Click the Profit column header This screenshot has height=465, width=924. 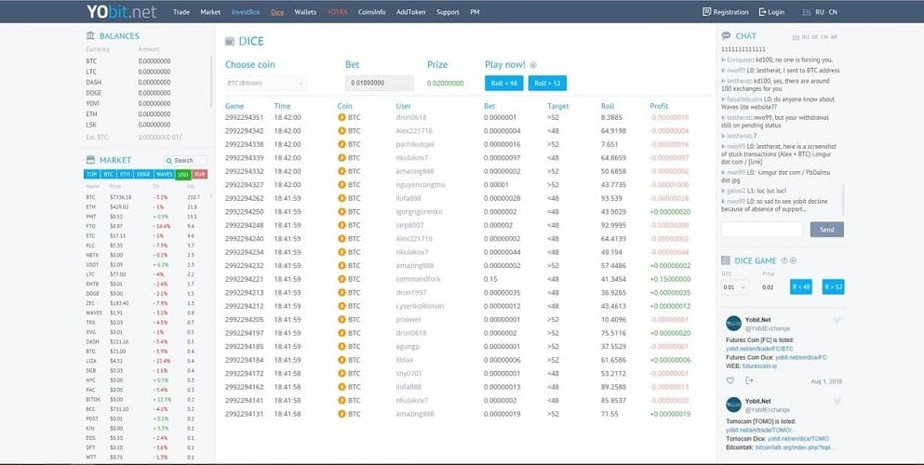(659, 106)
